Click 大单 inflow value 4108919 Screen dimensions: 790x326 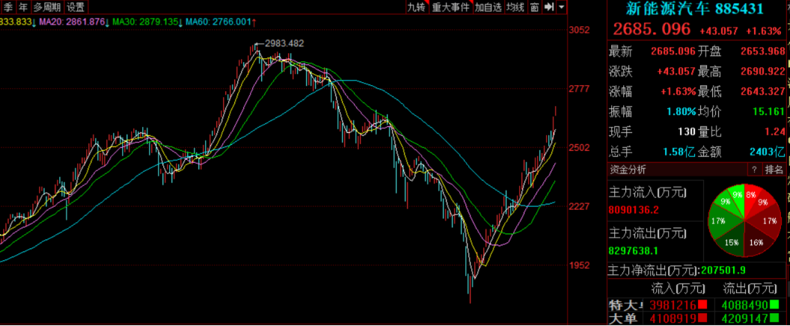[673, 319]
